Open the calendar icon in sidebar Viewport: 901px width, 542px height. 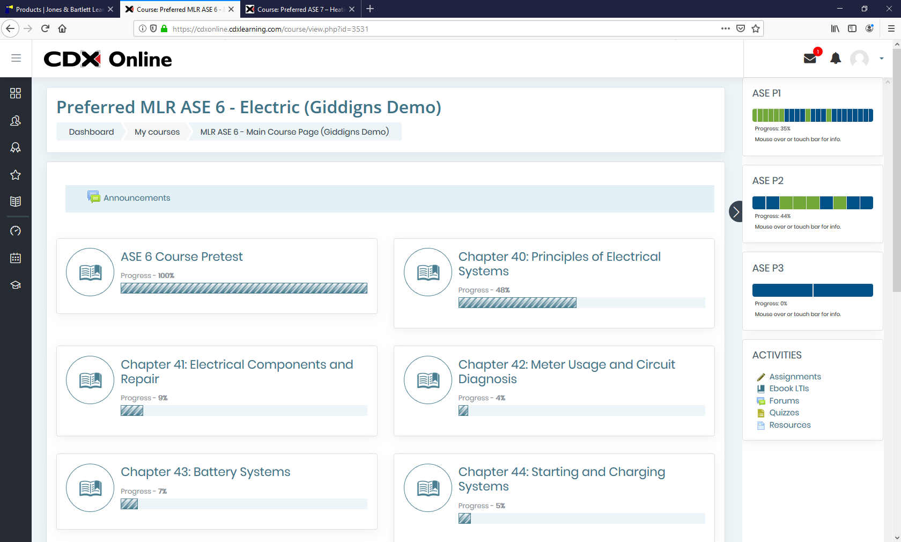pyautogui.click(x=16, y=258)
